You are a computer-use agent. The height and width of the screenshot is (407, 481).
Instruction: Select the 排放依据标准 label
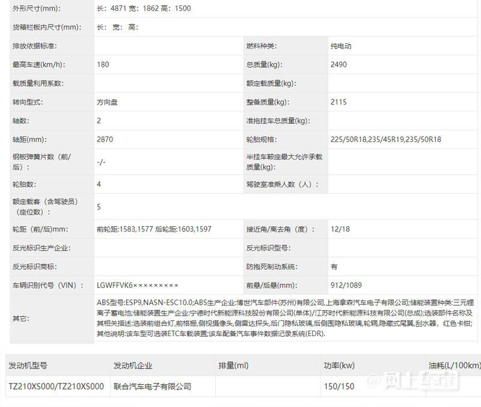click(35, 46)
